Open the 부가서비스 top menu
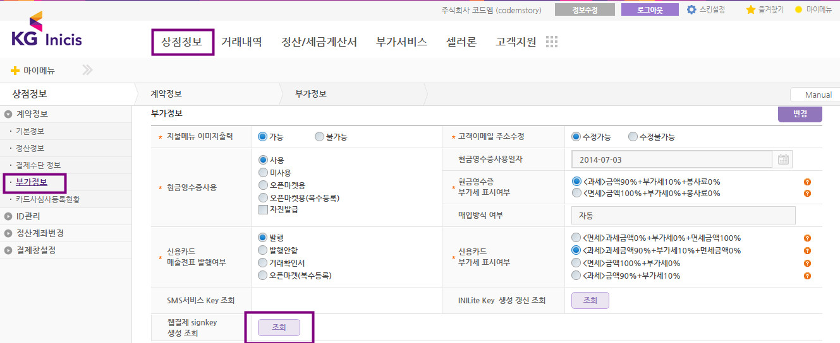This screenshot has height=343, width=840. coord(401,42)
